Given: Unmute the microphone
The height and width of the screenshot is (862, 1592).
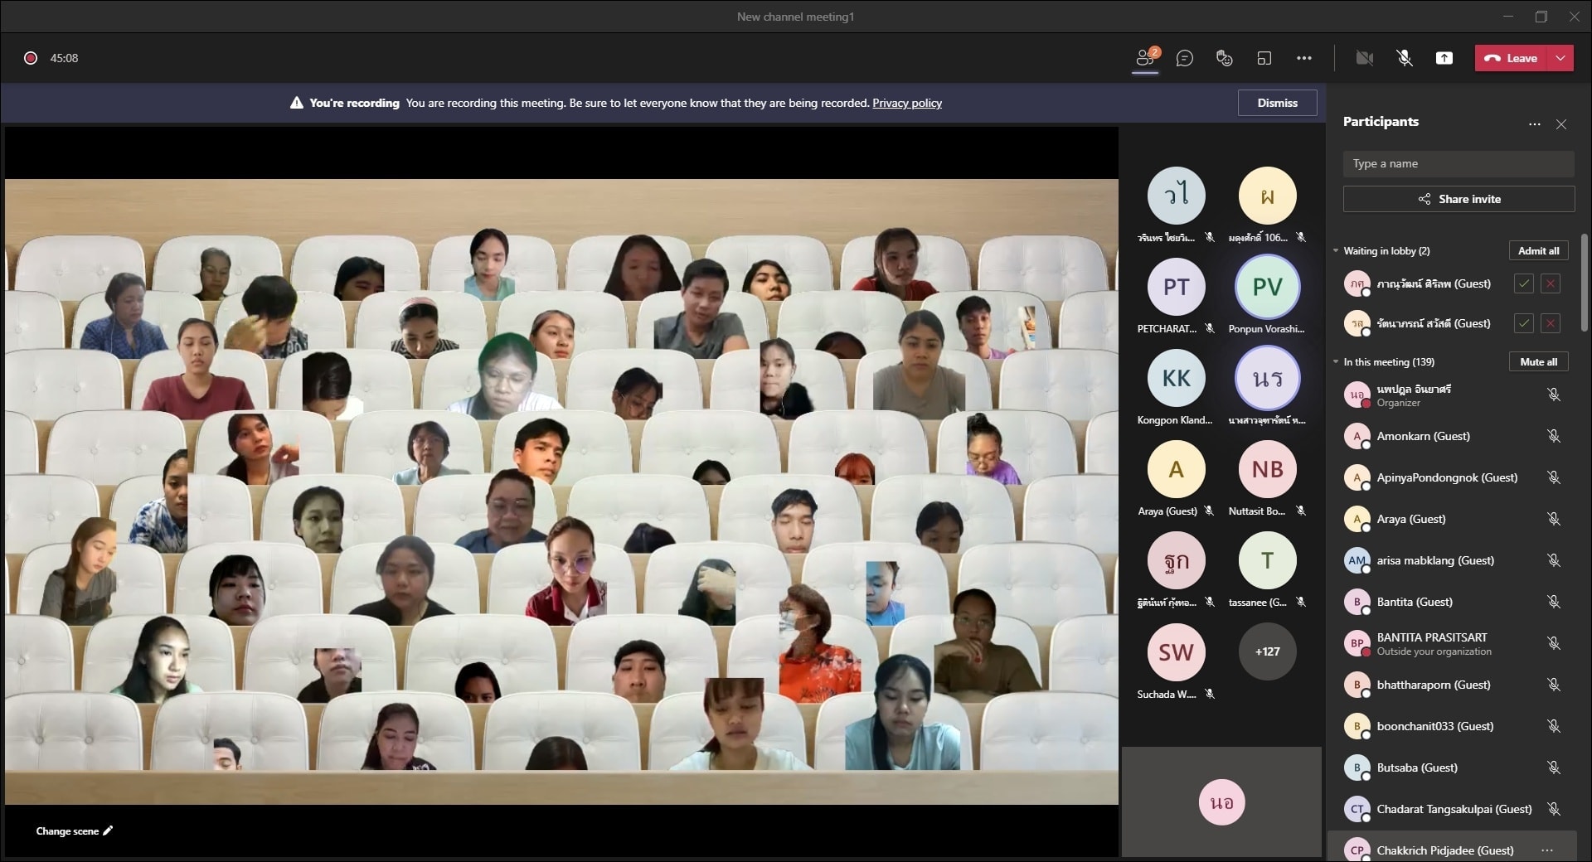Looking at the screenshot, I should coord(1404,58).
